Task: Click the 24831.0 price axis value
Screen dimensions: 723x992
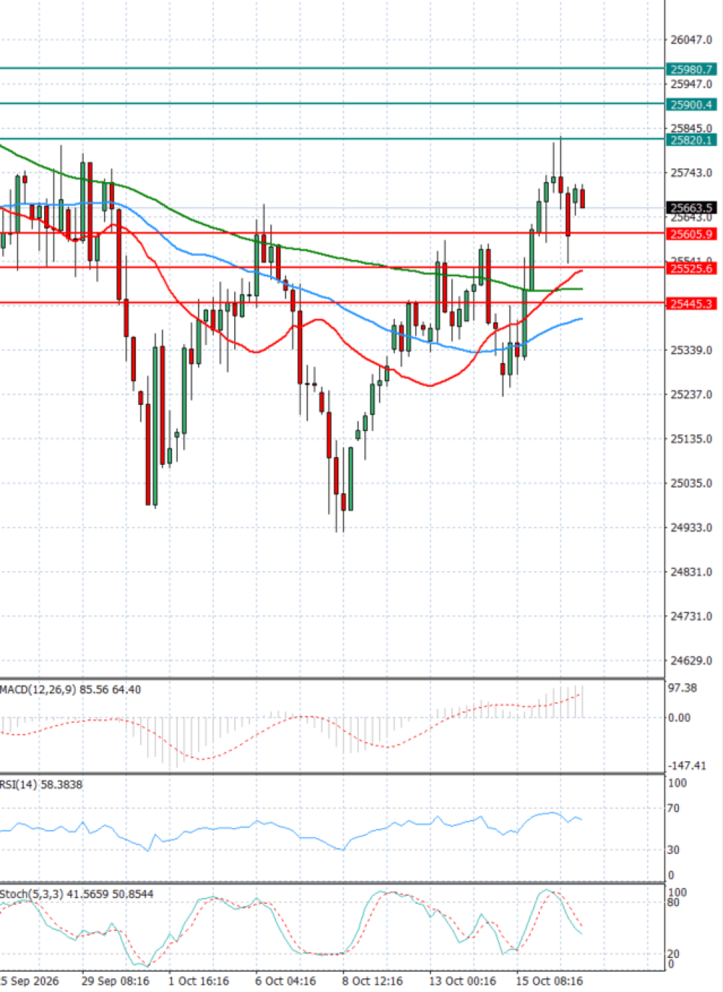Action: 691,572
